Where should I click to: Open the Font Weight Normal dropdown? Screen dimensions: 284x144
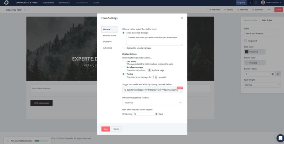(x=262, y=85)
